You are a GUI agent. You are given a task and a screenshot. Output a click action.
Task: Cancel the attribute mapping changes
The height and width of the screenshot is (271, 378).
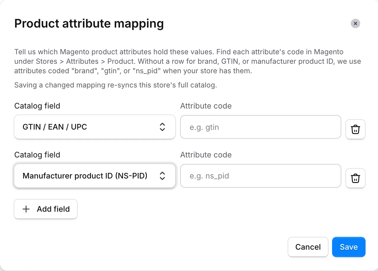pyautogui.click(x=308, y=247)
